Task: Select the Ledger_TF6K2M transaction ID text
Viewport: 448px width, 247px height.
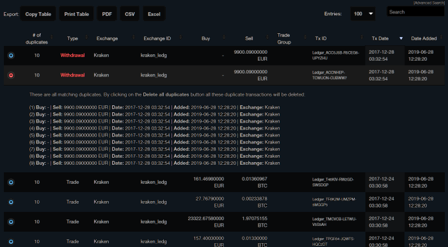Action: 334,202
